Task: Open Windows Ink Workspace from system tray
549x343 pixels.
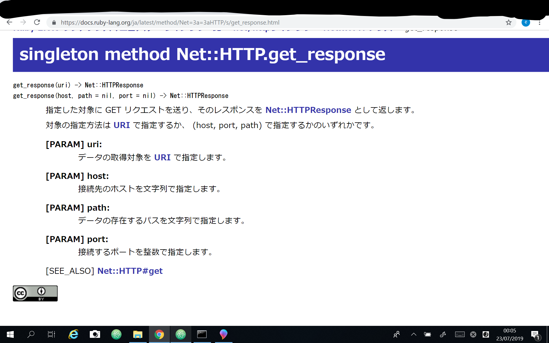Action: tap(443, 334)
